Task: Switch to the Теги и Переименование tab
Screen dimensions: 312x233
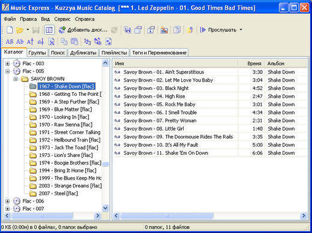Action: 159,53
